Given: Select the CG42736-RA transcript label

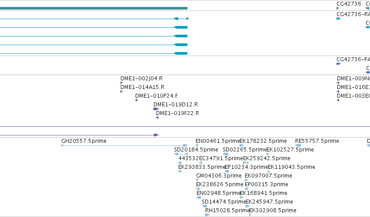Looking at the screenshot, I should [x=353, y=14].
